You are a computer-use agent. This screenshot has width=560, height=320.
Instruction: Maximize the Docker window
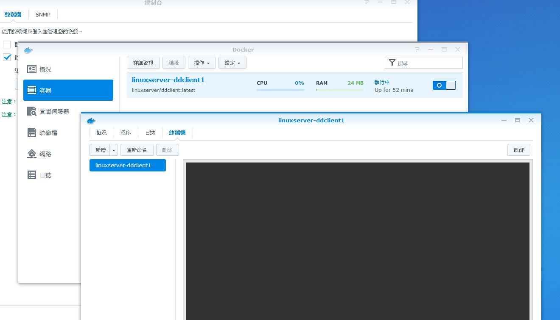pos(444,50)
